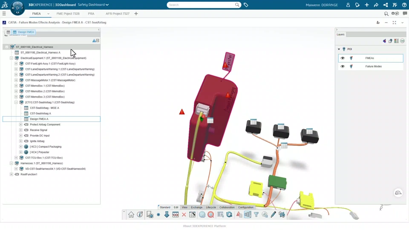
Task: Expand Ignite Airbag function node
Action: [x=21, y=141]
